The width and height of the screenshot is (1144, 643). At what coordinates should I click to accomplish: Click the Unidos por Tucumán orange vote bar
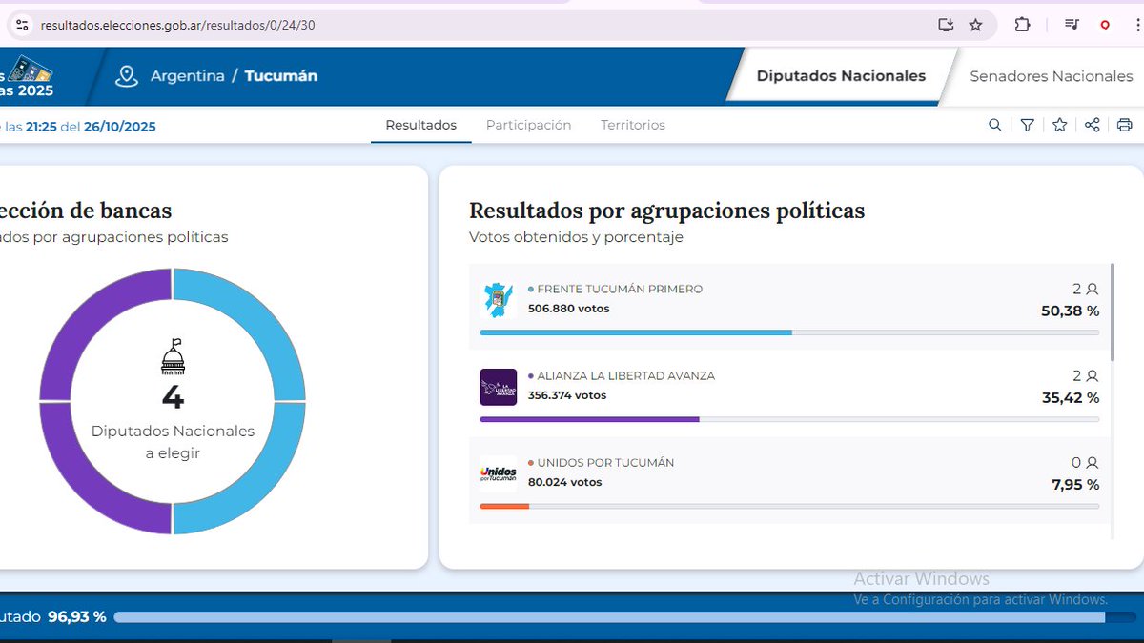pos(504,506)
